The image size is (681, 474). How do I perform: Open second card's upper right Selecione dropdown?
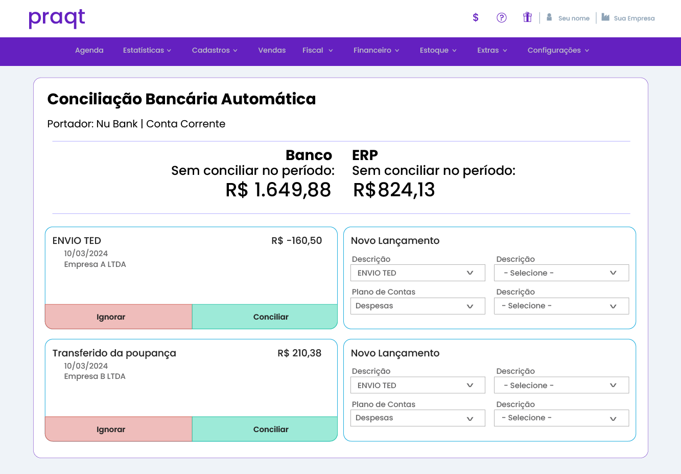561,386
